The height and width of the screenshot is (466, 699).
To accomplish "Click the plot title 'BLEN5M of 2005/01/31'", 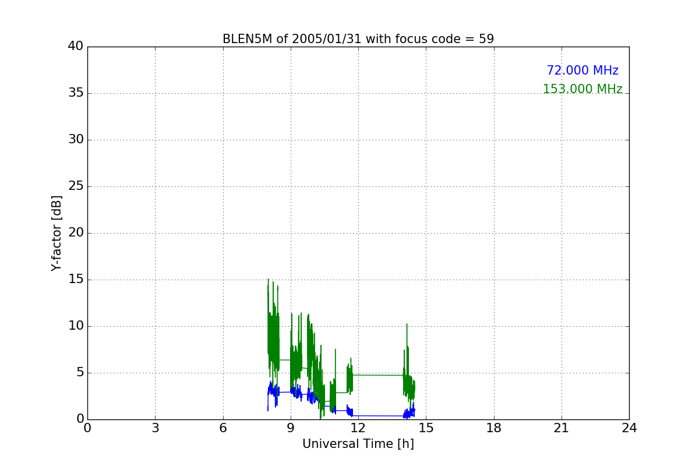I will click(x=358, y=39).
